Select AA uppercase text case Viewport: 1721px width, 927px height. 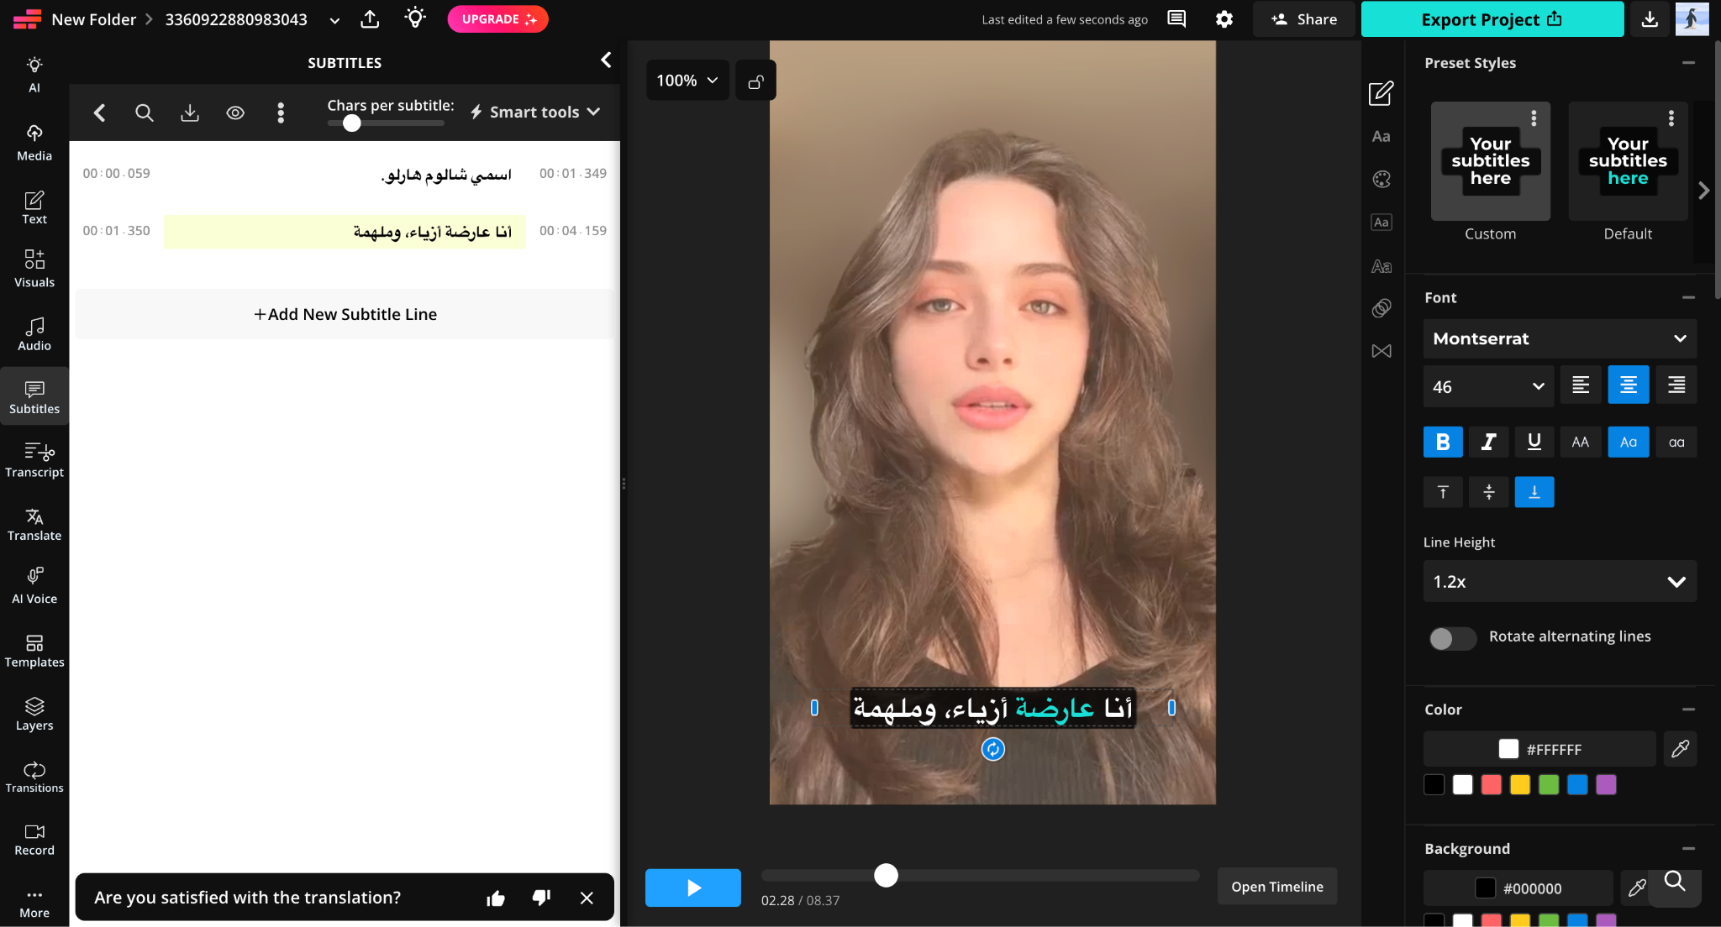click(x=1580, y=442)
